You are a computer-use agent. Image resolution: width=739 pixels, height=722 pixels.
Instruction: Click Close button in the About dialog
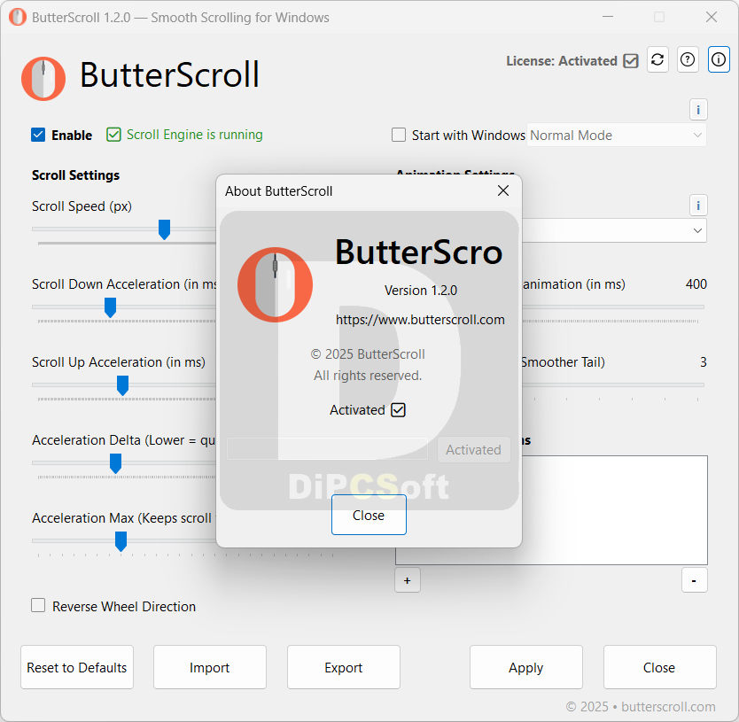click(369, 515)
